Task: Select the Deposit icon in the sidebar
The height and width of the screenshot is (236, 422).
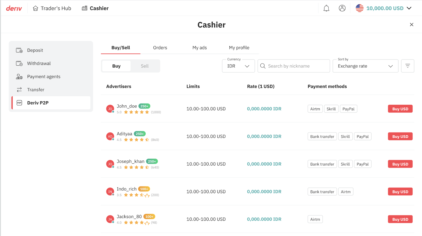Action: (19, 50)
